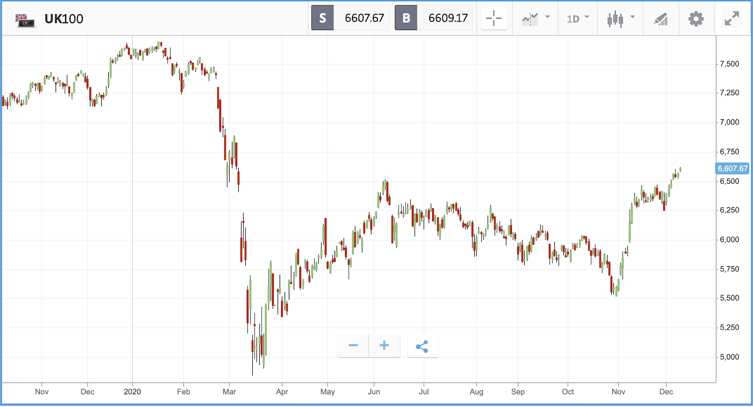753x407 pixels.
Task: Click the 6,500 price axis label
Action: [729, 181]
